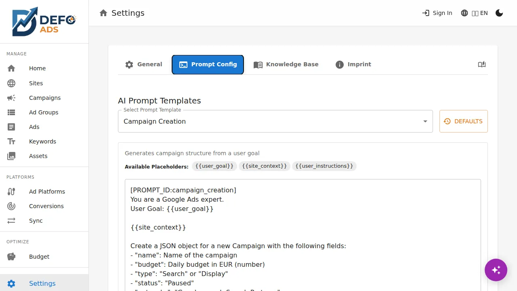Click the {{site_context}} placeholder chip
517x291 pixels.
click(265, 166)
